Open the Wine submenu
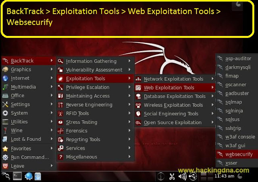 pyautogui.click(x=29, y=130)
